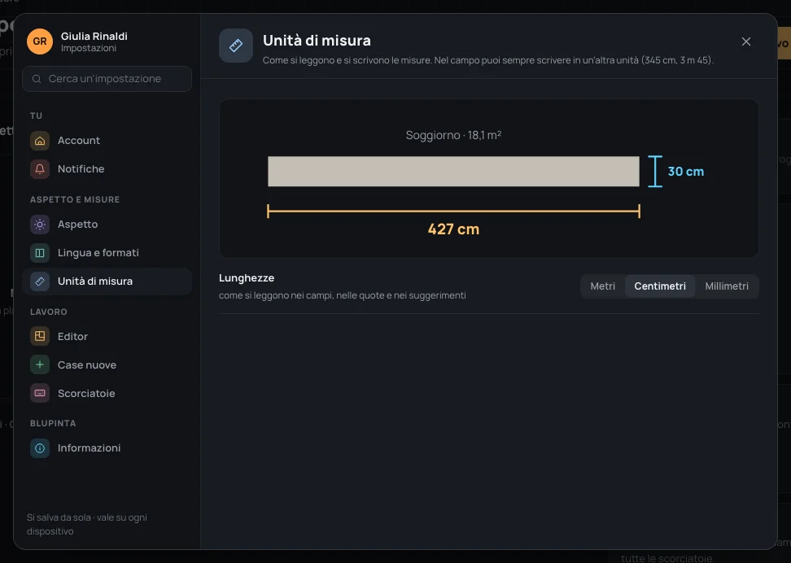Click the house icon beside Account
The image size is (791, 563).
click(x=40, y=141)
